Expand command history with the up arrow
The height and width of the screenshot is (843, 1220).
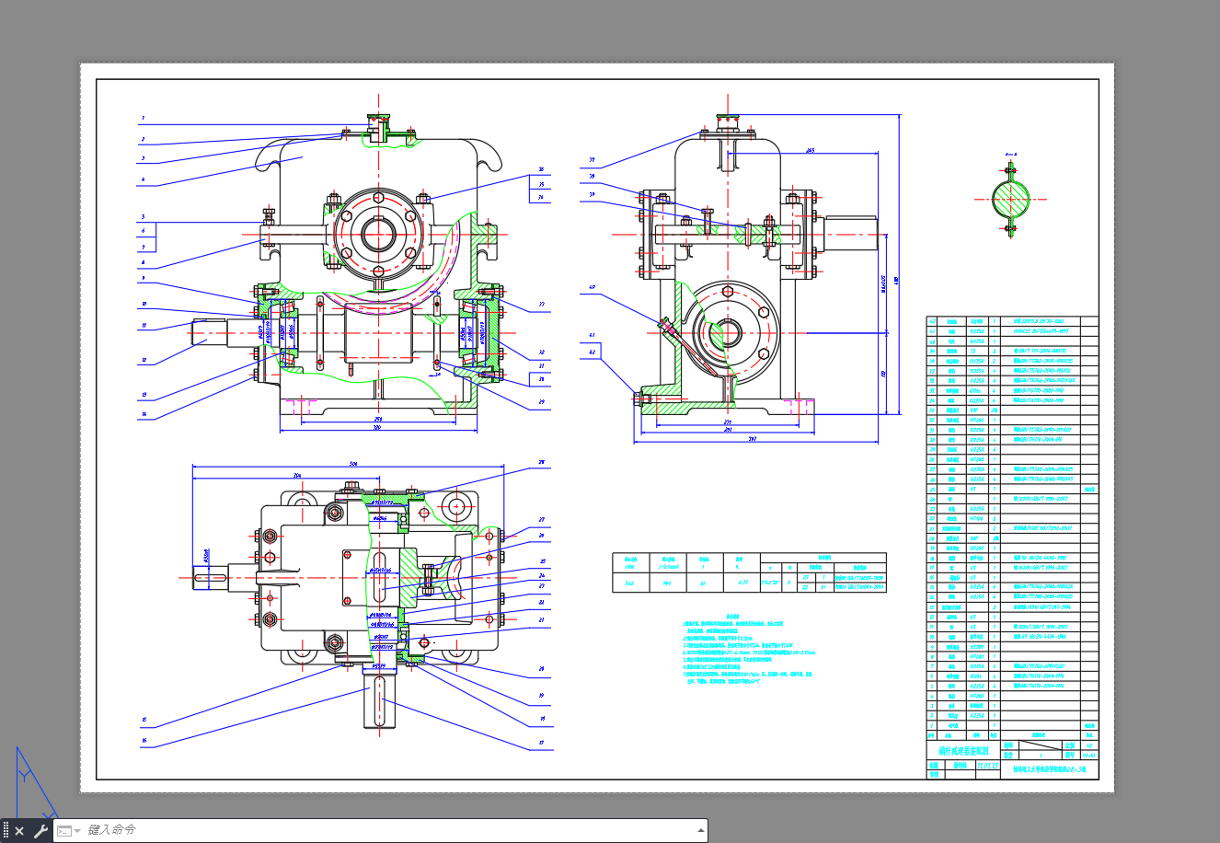701,830
